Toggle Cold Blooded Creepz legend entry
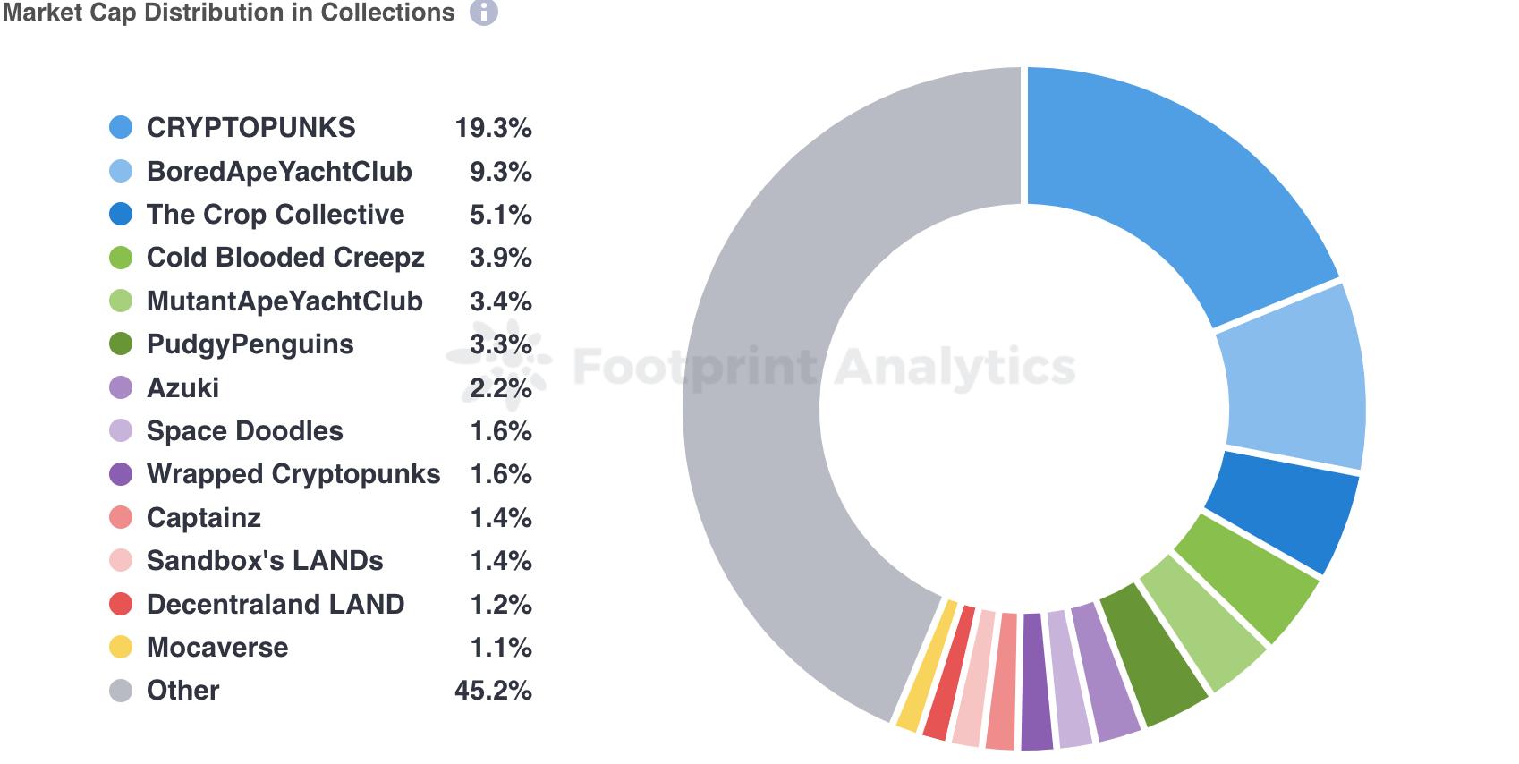Viewport: 1519px width, 764px height. pyautogui.click(x=284, y=258)
